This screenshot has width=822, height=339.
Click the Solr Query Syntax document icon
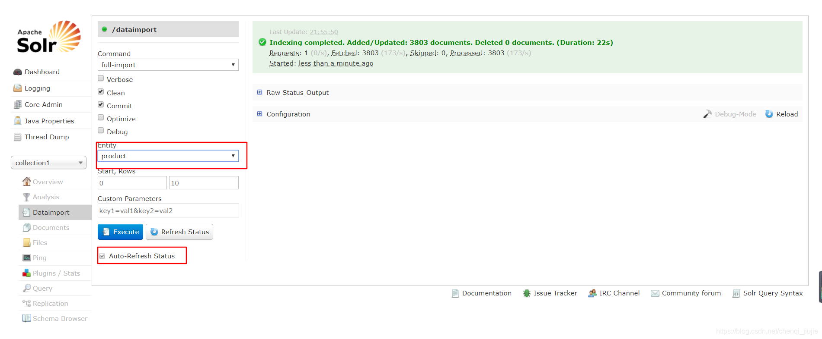point(736,293)
